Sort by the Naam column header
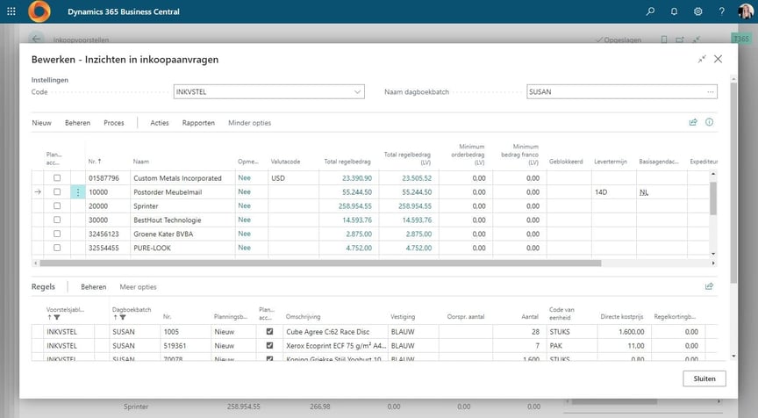This screenshot has width=758, height=418. pos(141,162)
